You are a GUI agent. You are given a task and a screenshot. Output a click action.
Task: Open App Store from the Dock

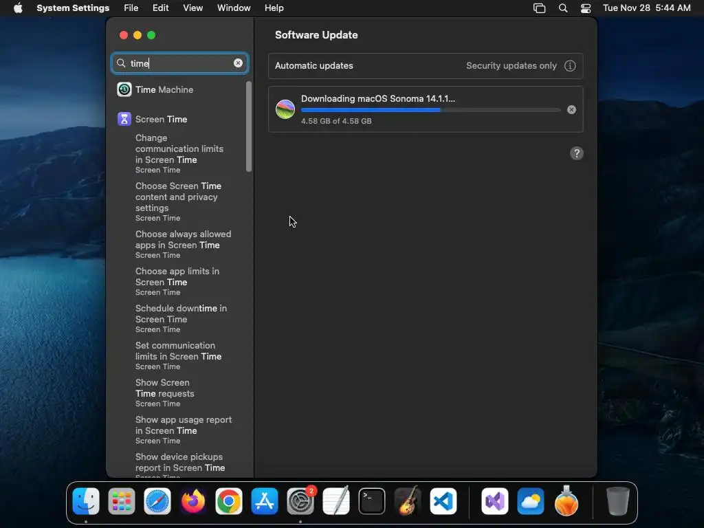click(x=265, y=501)
